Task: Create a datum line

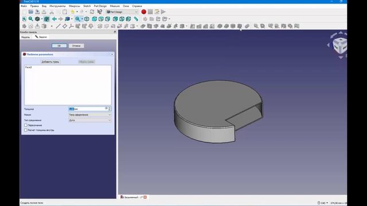Action: point(58,26)
